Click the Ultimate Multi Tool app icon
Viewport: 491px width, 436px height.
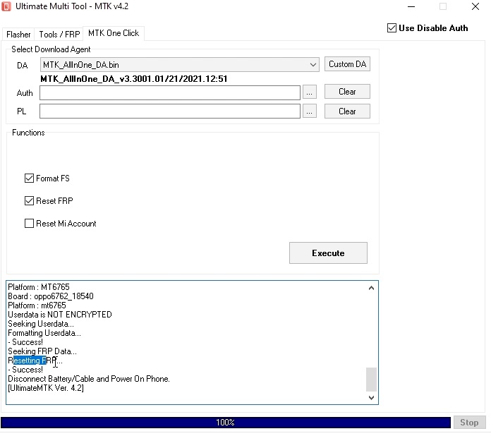point(6,6)
